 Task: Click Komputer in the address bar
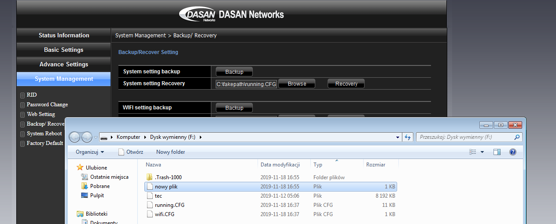[129, 137]
